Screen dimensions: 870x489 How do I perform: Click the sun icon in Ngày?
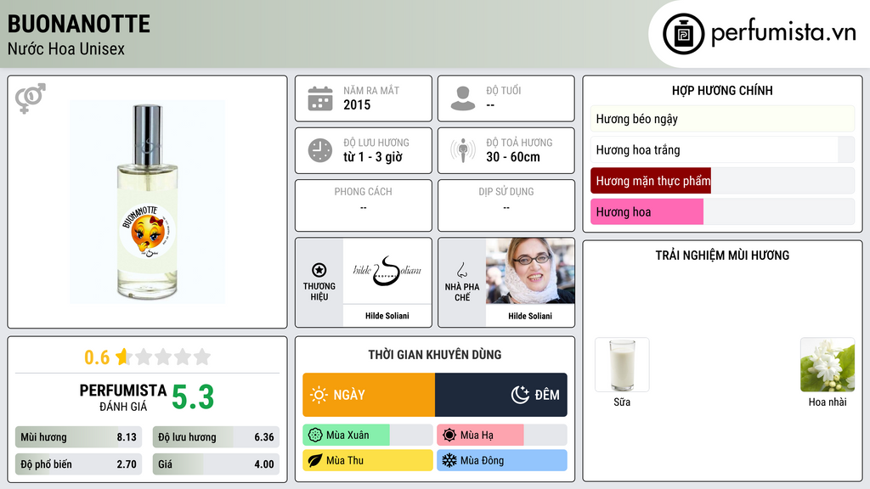tap(319, 395)
